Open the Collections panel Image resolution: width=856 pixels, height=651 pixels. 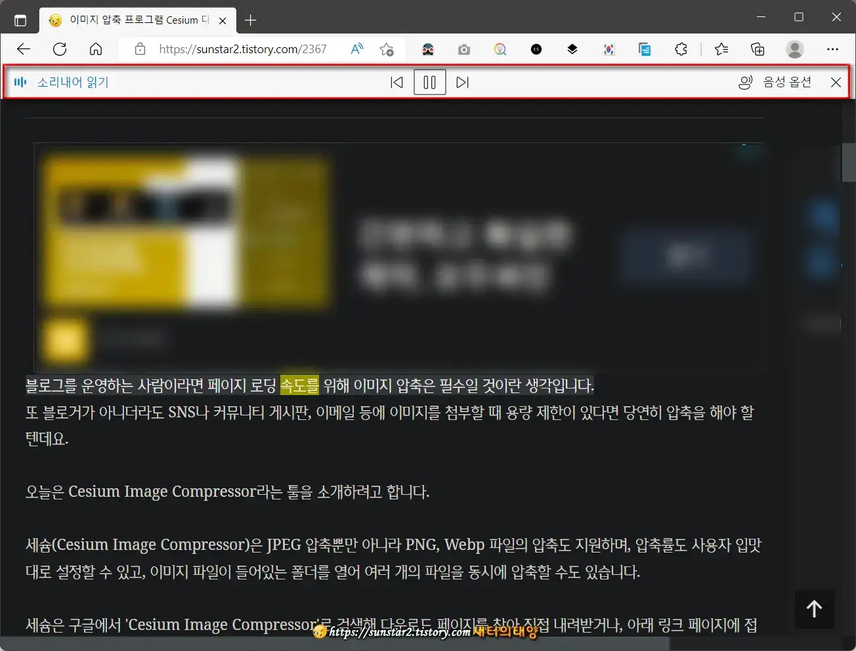click(758, 49)
